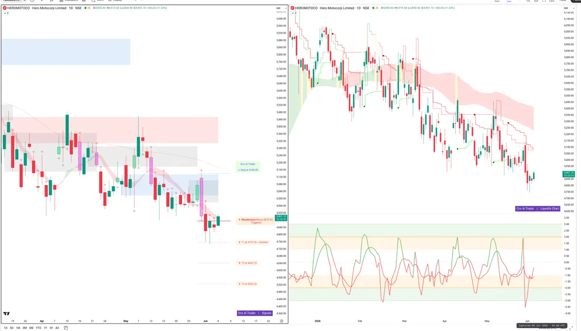Collapse right chart indicator legend showing 2
Viewport: 581px width, 331px height.
(293, 13)
